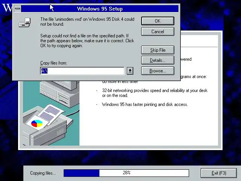This screenshot has height=181, width=241.
Task: Click the 28% copying progress bar
Action: 127,173
